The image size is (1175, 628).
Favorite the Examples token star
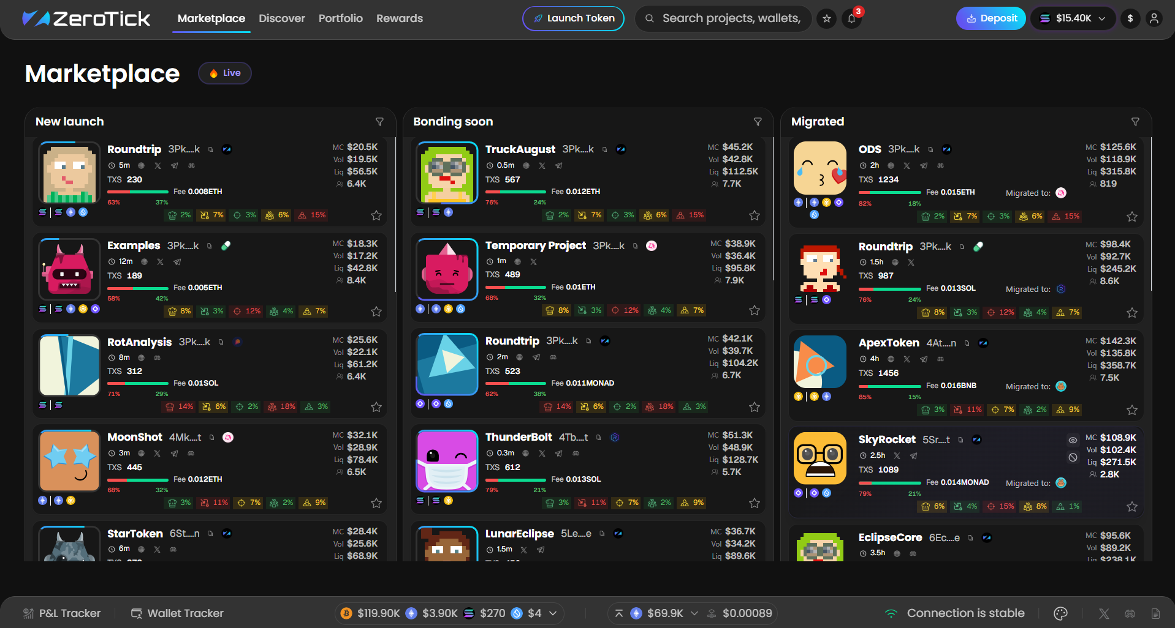[376, 312]
